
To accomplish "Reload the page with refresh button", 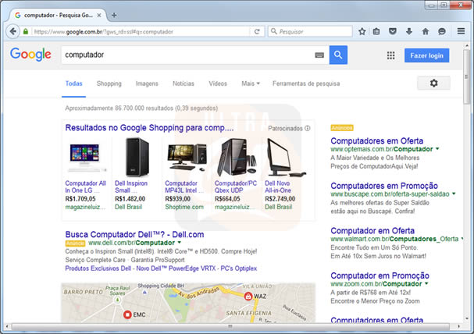I will pos(260,32).
